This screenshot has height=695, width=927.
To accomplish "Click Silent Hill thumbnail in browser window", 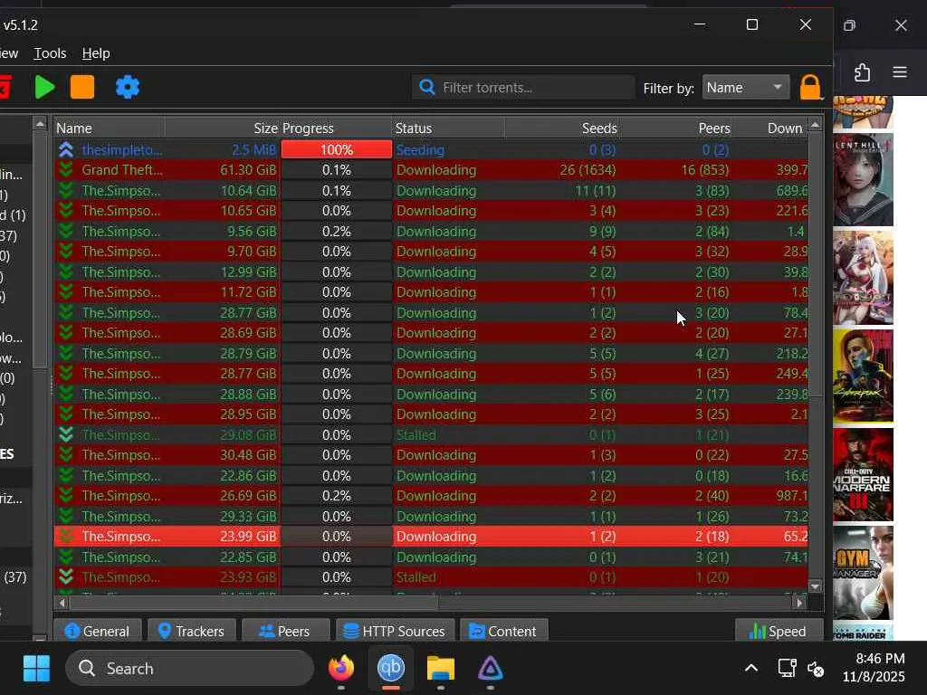I will click(x=863, y=180).
